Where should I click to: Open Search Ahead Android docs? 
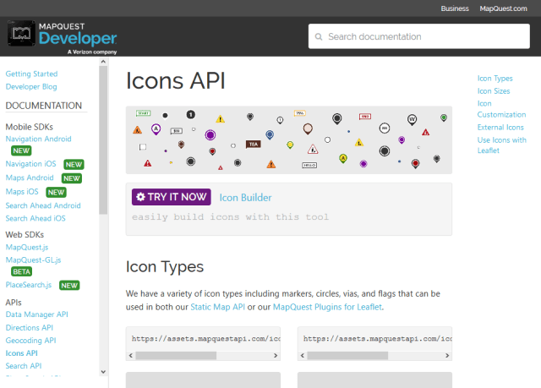point(43,205)
